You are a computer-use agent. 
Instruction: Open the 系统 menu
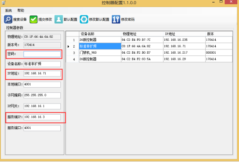point(8,10)
